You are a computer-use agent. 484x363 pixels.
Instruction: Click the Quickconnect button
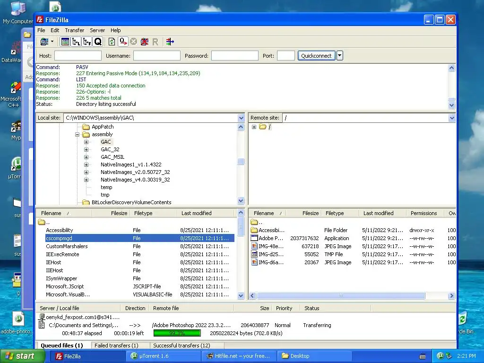pos(316,56)
